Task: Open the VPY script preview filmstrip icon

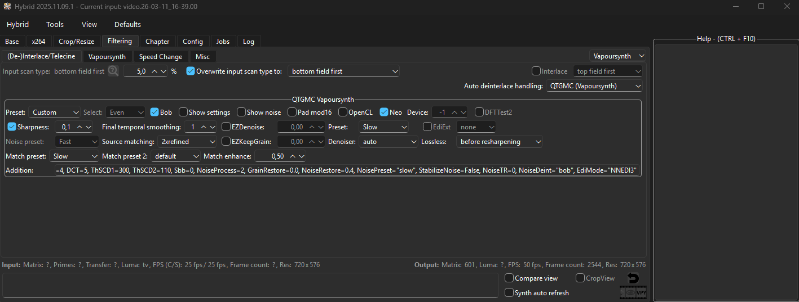Action: coord(633,292)
